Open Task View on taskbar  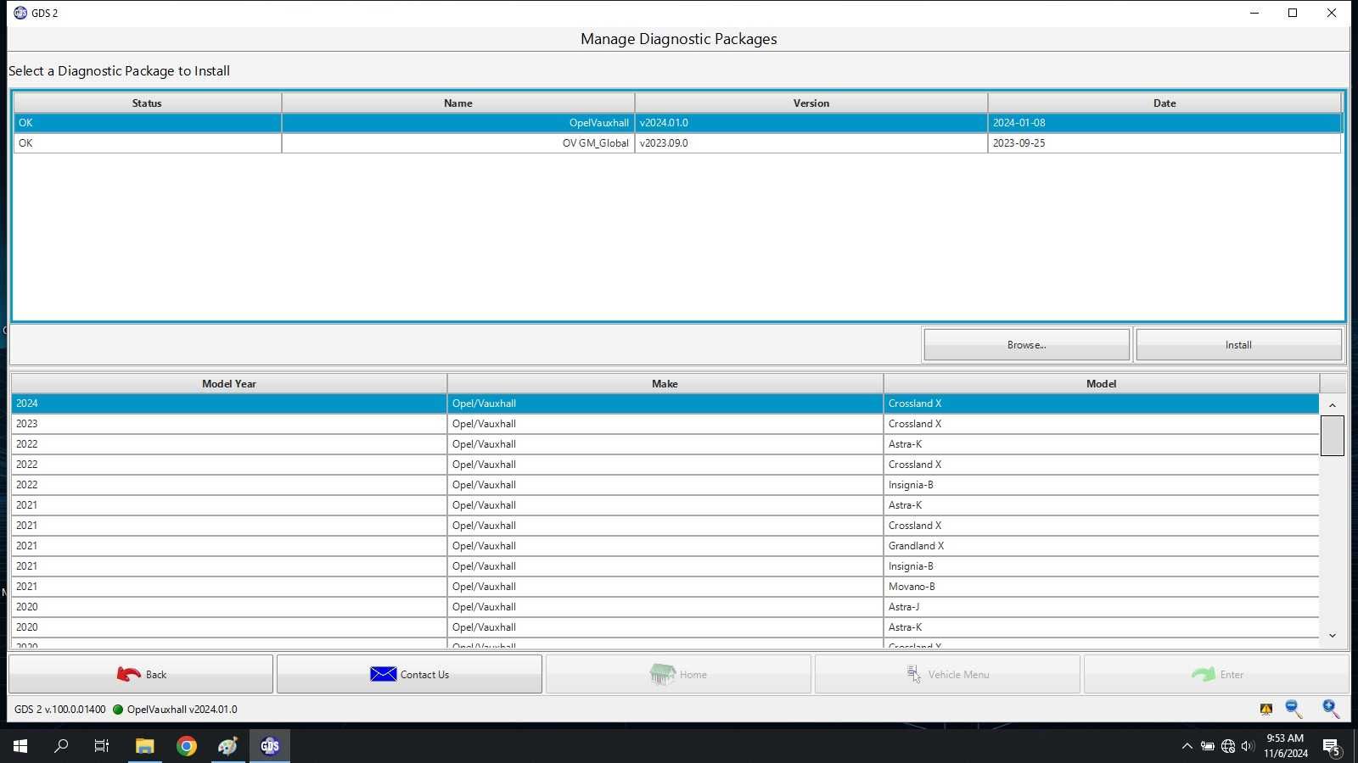click(102, 746)
